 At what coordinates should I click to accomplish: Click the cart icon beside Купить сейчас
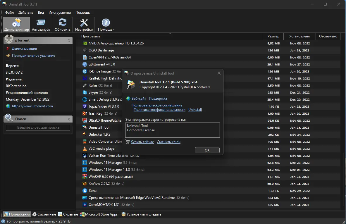pyautogui.click(x=127, y=142)
